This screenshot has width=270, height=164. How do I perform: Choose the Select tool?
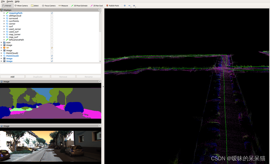35,5
